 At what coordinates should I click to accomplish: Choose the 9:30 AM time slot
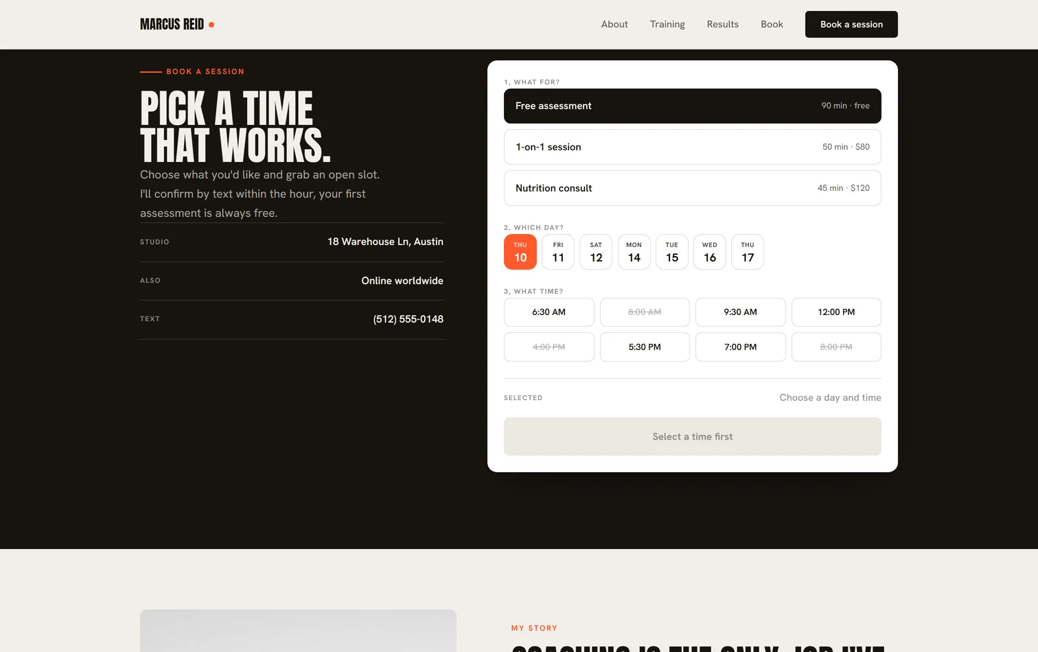(741, 312)
